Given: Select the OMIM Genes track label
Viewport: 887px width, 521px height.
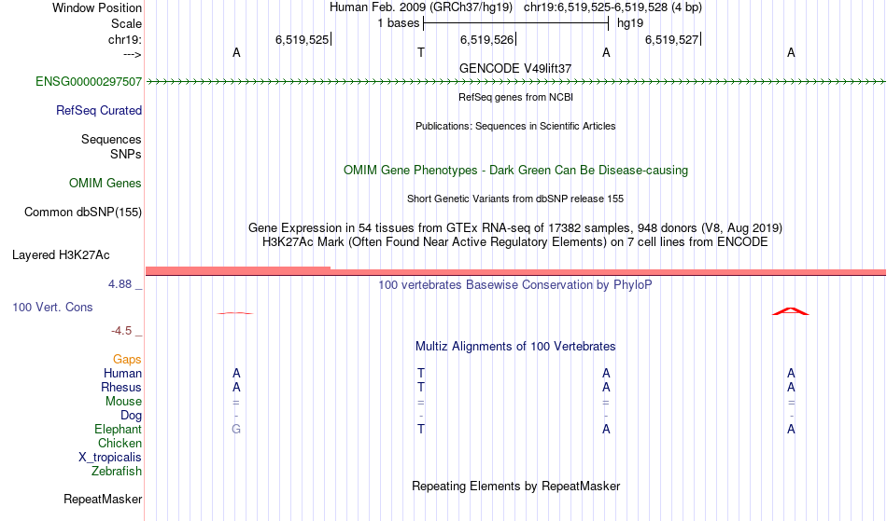Looking at the screenshot, I should tap(106, 184).
